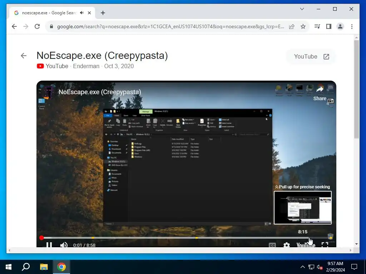This screenshot has width=366, height=274.
Task: Click the video title overlay in the player
Action: pyautogui.click(x=100, y=92)
